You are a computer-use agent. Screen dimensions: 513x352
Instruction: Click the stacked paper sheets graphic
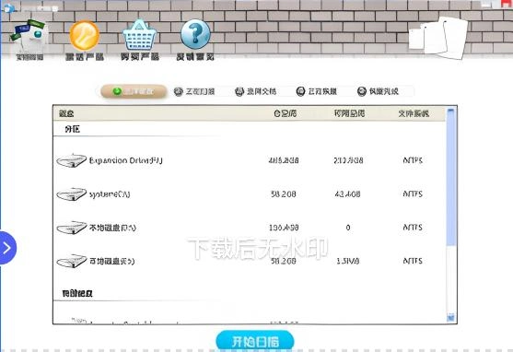pyautogui.click(x=438, y=38)
